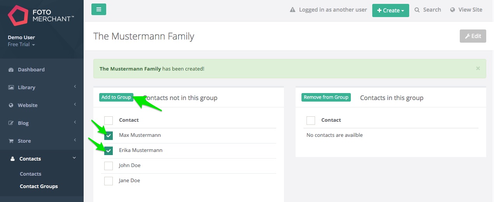
Task: Open Contact Groups submenu item
Action: (39, 186)
